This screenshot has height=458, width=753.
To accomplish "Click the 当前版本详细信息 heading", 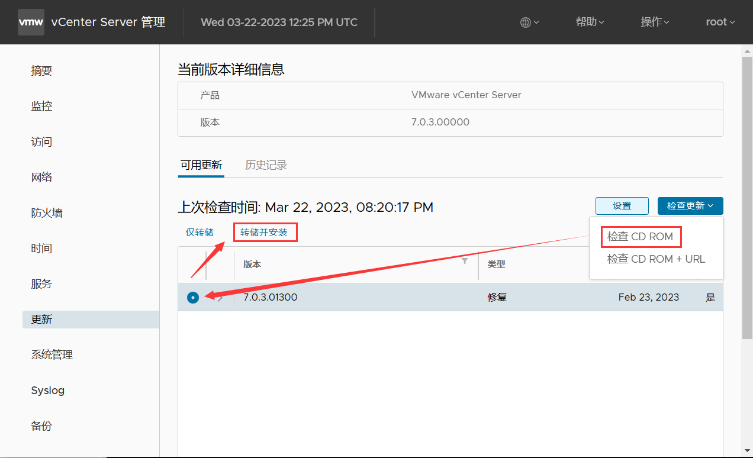I will (x=231, y=69).
